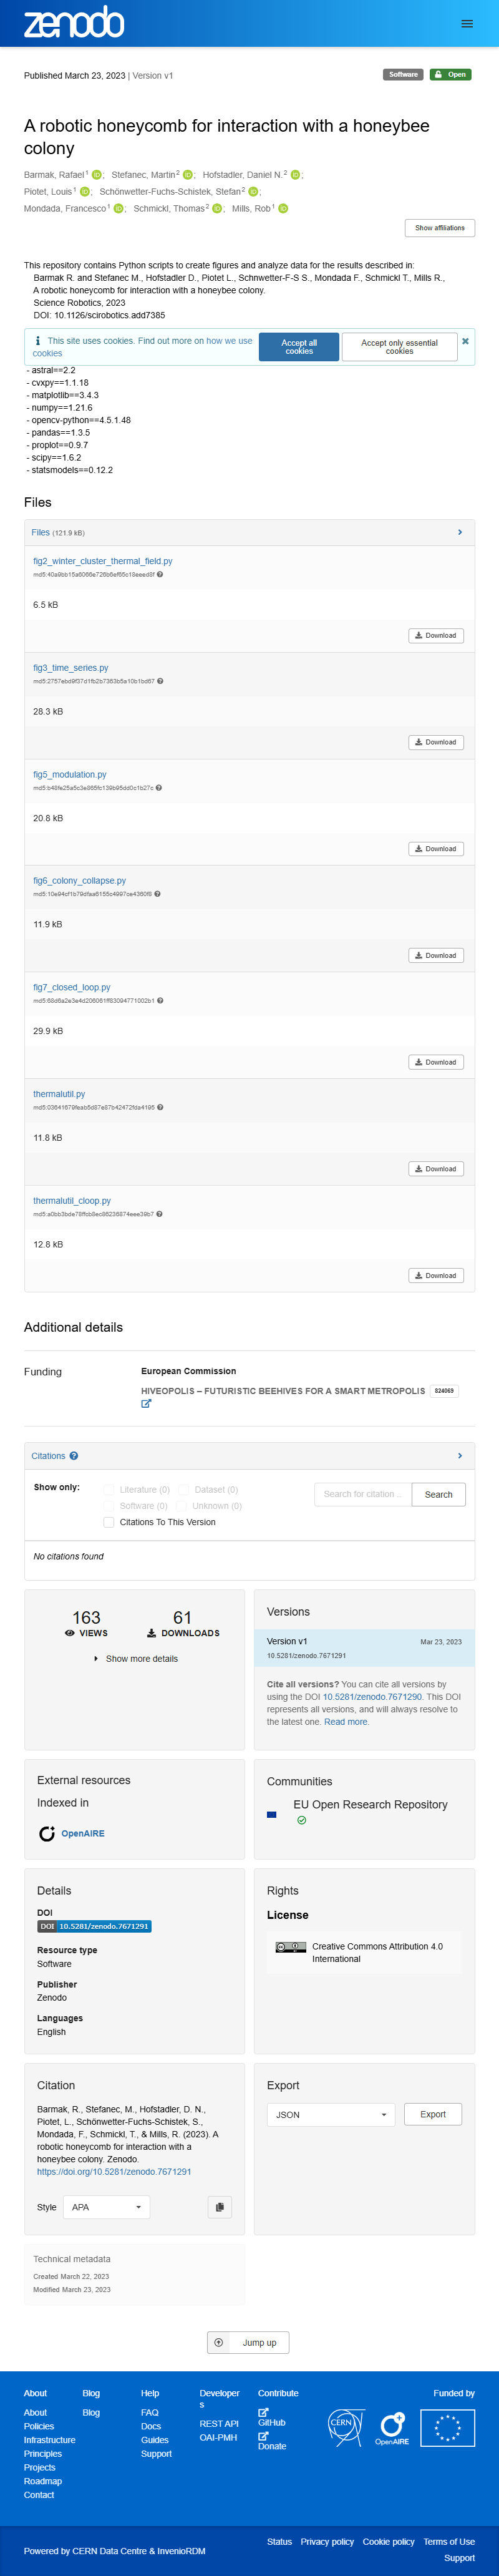This screenshot has height=2576, width=499.
Task: Collapse the Files panel chevron
Action: pyautogui.click(x=460, y=532)
